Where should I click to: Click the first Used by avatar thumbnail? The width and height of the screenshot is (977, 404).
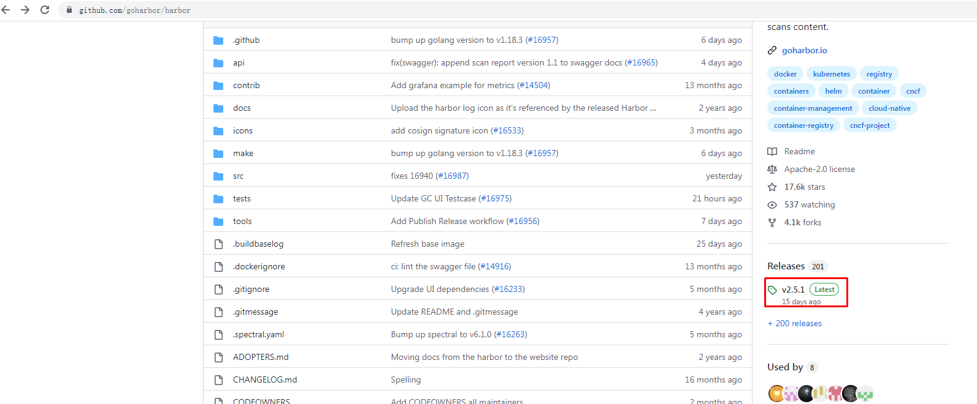[x=776, y=393]
